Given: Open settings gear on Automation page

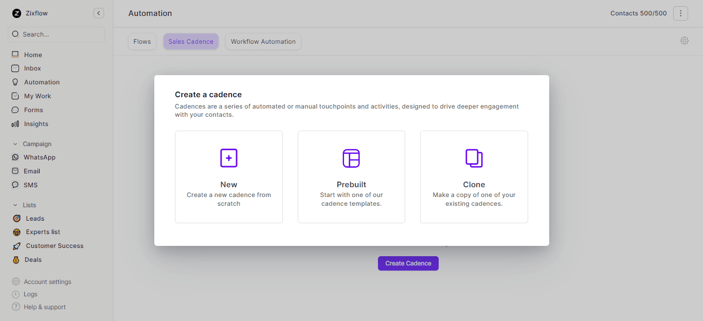Looking at the screenshot, I should [684, 41].
